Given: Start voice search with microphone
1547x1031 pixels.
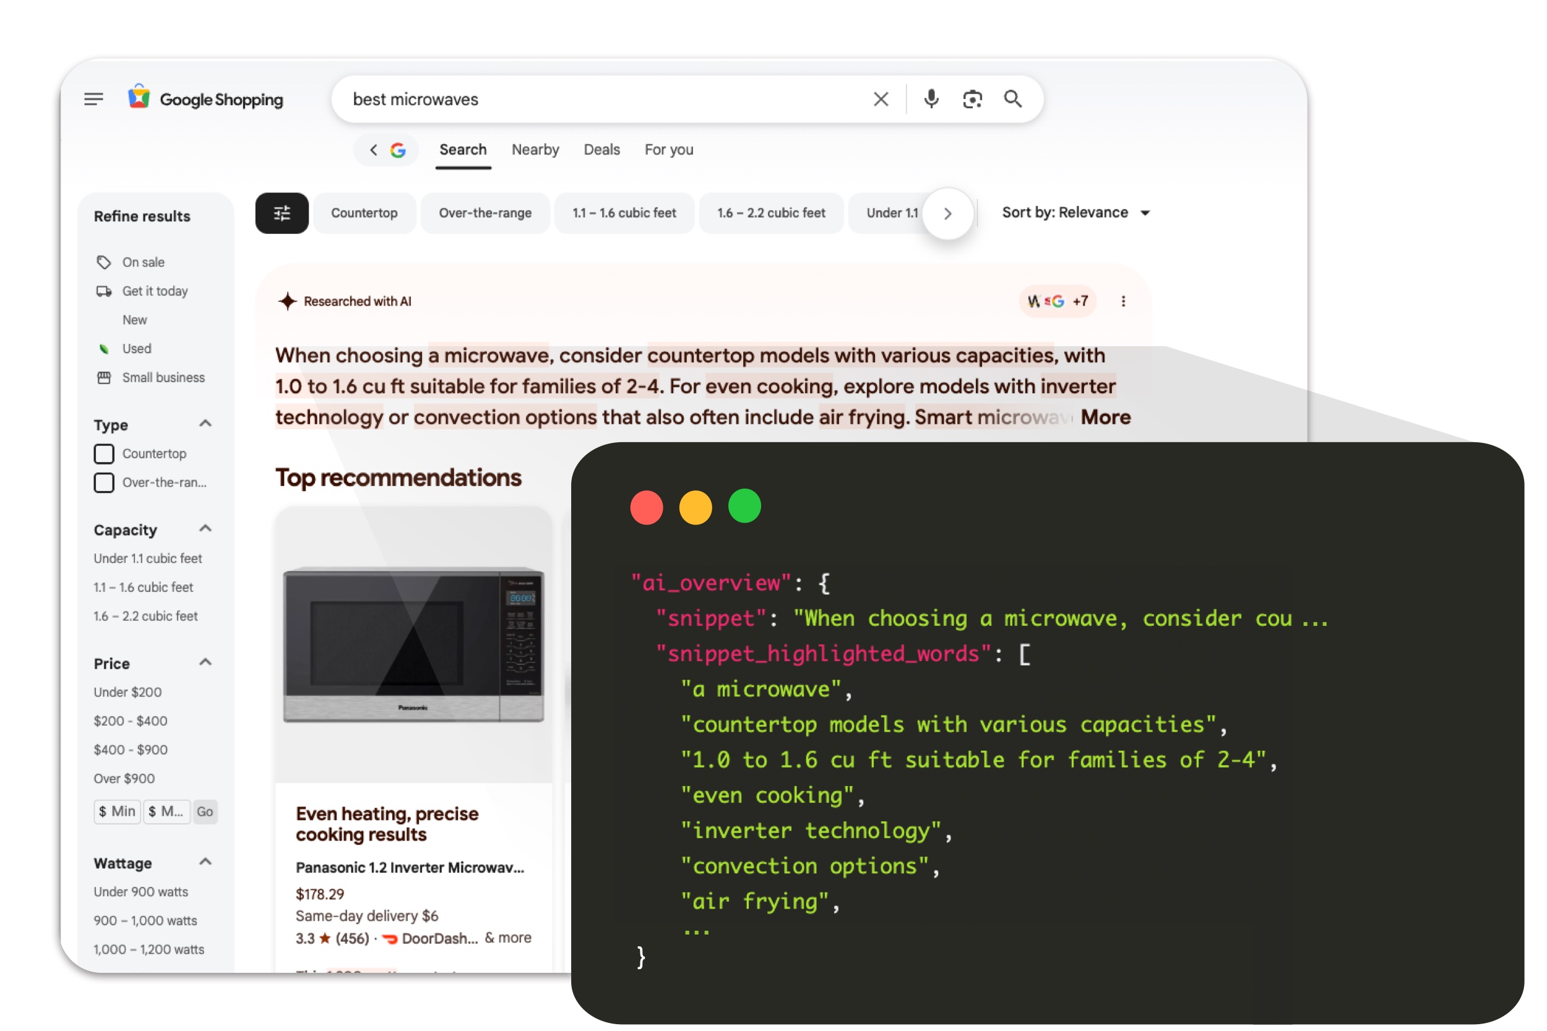Looking at the screenshot, I should click(931, 100).
